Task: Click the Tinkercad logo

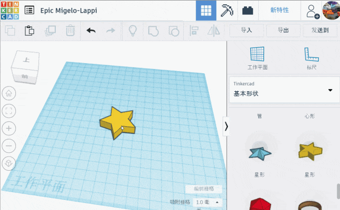Action: [10, 11]
